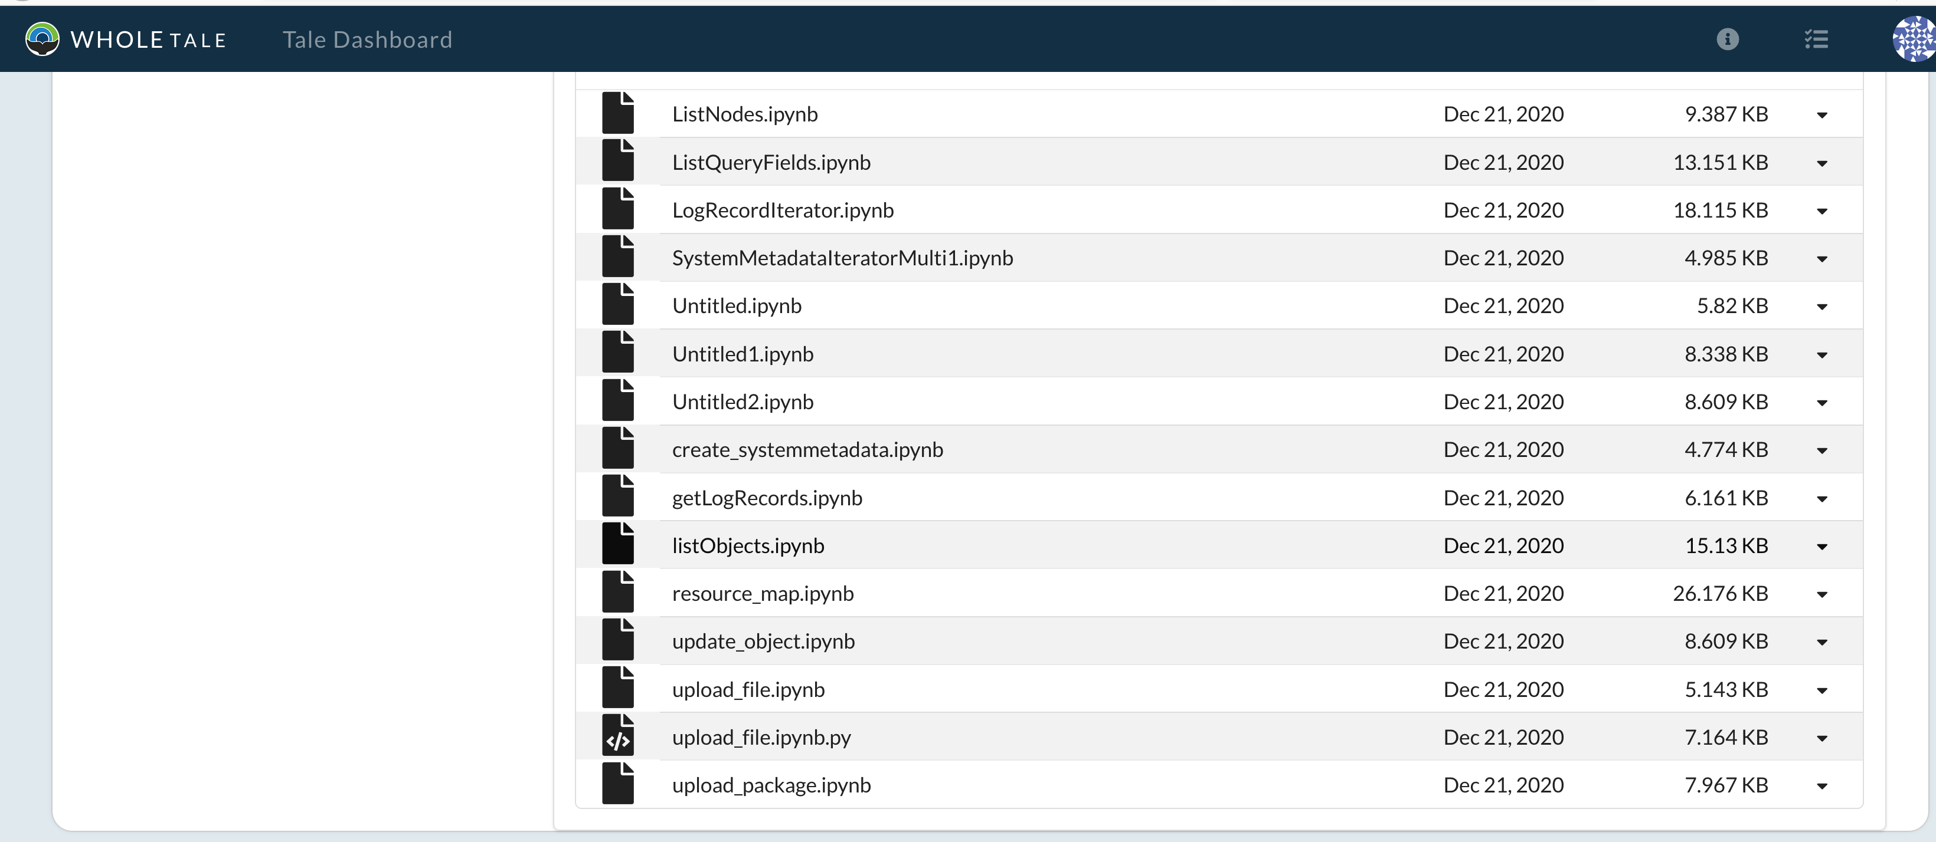Click the file icon beside ListNodes.ipynb
1936x842 pixels.
coord(618,113)
